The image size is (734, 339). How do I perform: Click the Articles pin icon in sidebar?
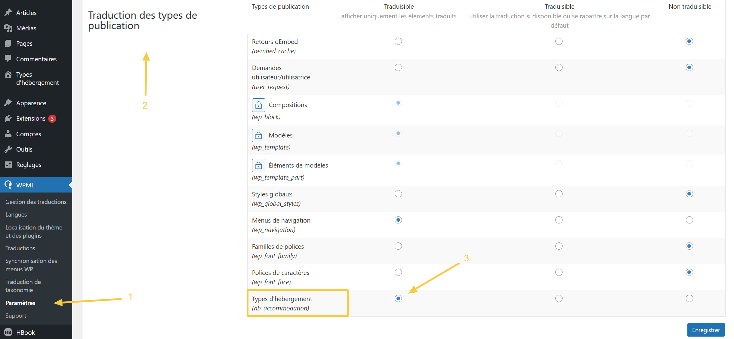[x=8, y=13]
